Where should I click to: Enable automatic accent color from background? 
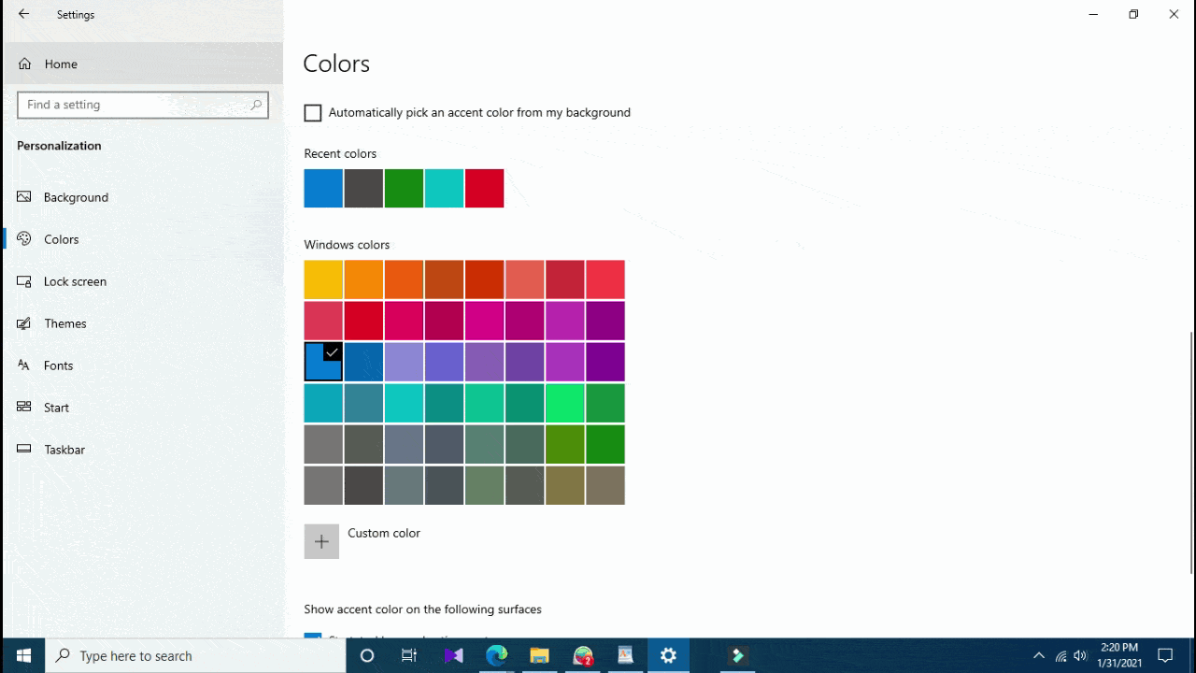312,112
